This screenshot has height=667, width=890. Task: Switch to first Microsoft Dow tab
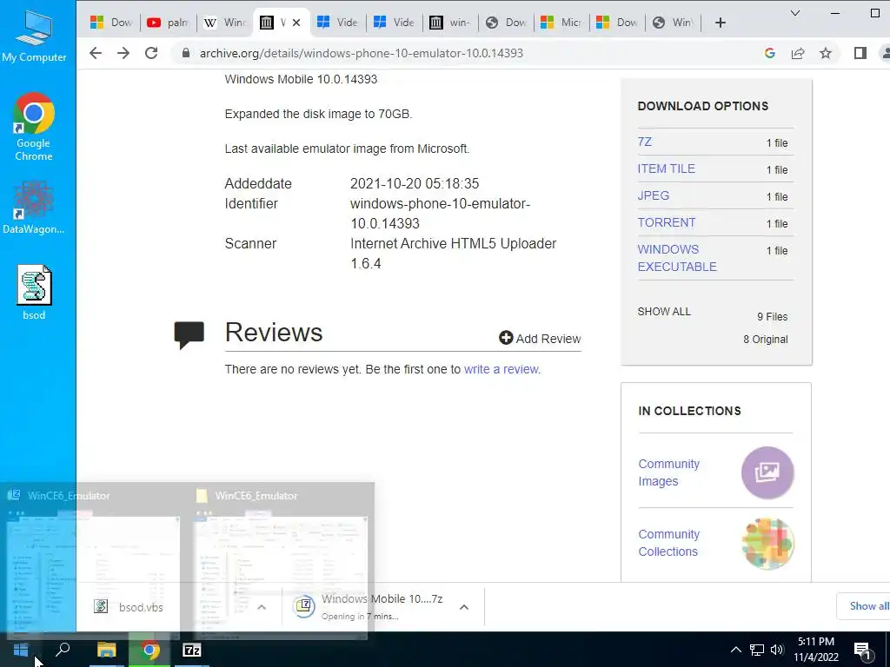tap(111, 23)
